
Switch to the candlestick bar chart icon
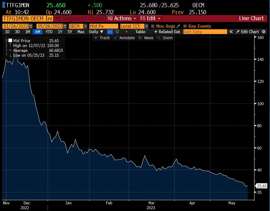pyautogui.click(x=117, y=32)
